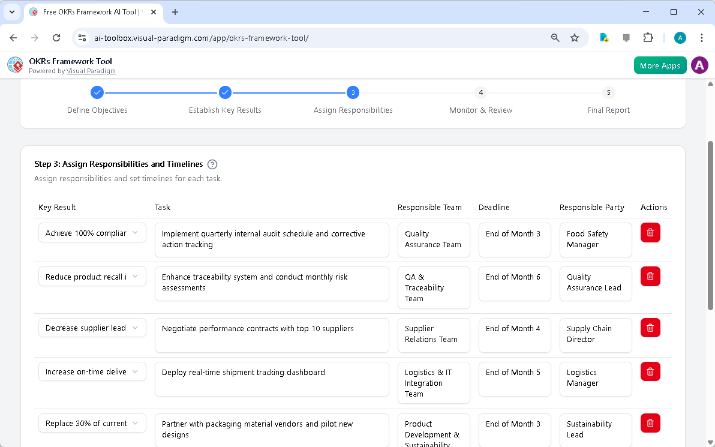The height and width of the screenshot is (447, 715).
Task: Remove the packaging material vendors row
Action: click(650, 423)
